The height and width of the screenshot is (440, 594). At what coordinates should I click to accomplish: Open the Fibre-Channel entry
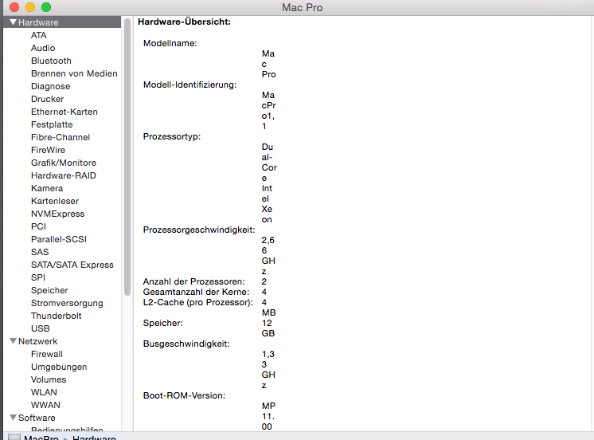[x=61, y=137]
